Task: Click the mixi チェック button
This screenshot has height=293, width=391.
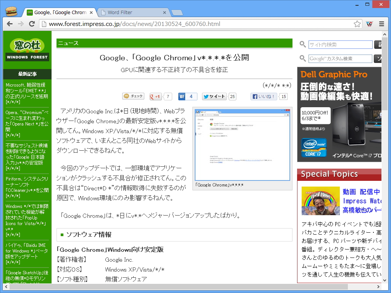Action: tap(133, 96)
